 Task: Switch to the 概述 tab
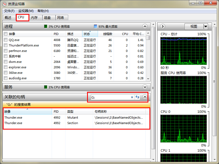coord(9,17)
